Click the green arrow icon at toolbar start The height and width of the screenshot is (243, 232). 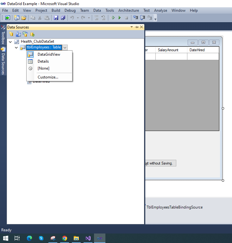click(x=8, y=18)
